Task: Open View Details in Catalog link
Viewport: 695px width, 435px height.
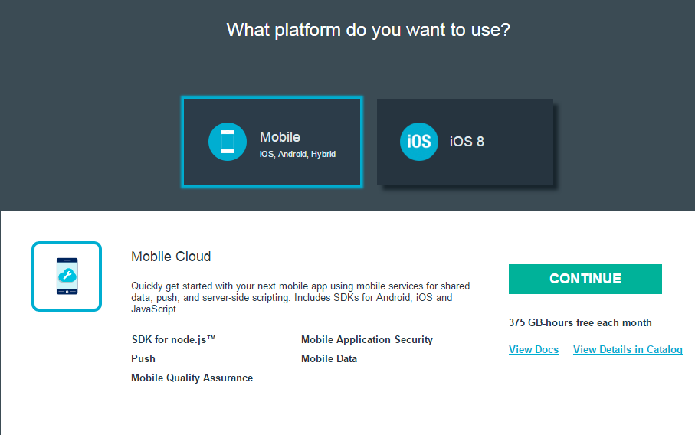Action: coord(628,349)
